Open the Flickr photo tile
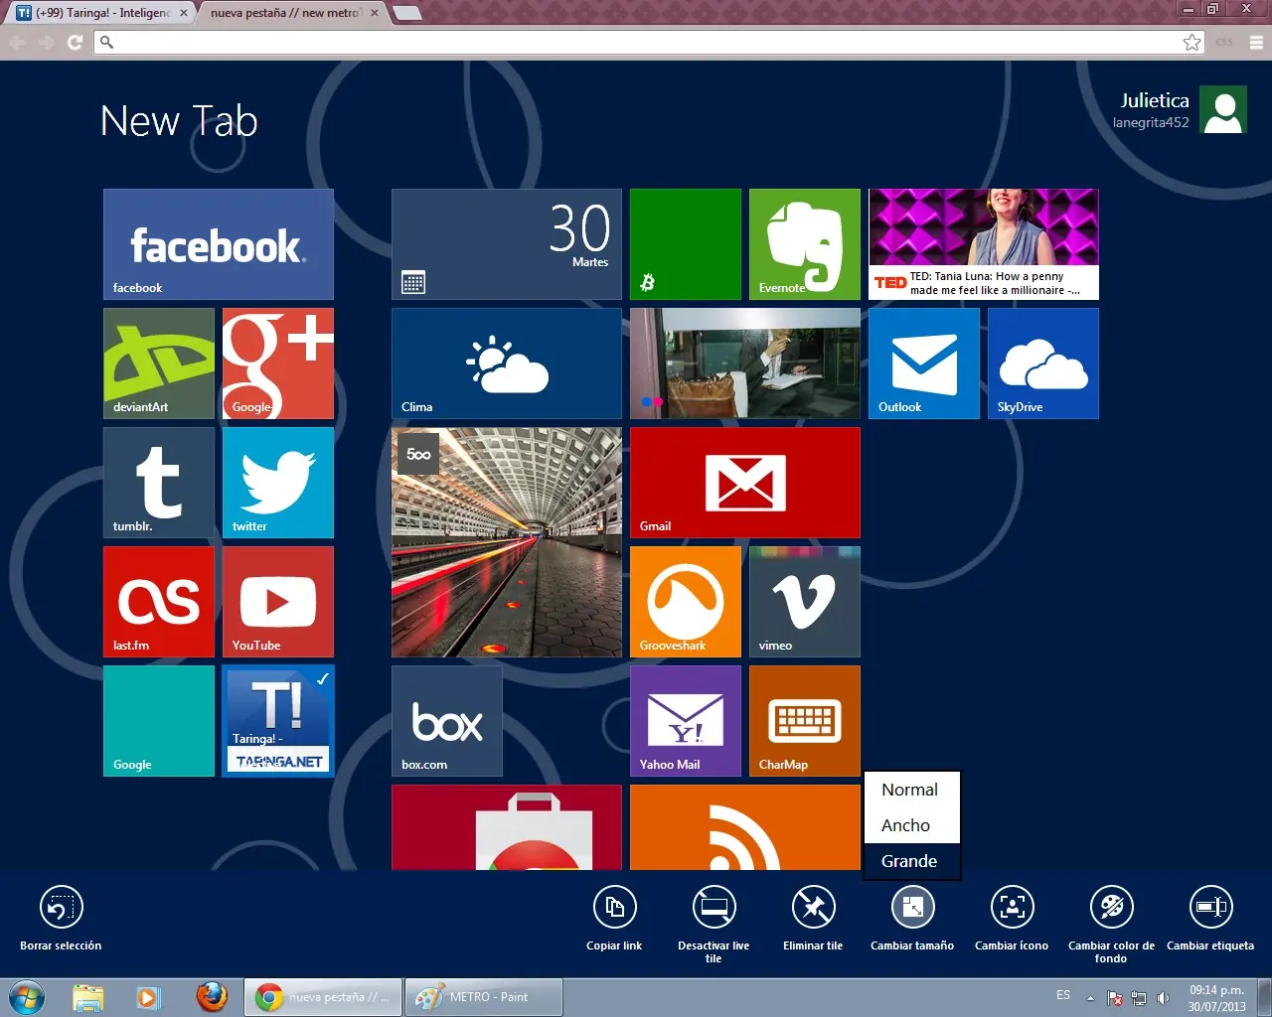Viewport: 1272px width, 1017px height. coord(745,363)
